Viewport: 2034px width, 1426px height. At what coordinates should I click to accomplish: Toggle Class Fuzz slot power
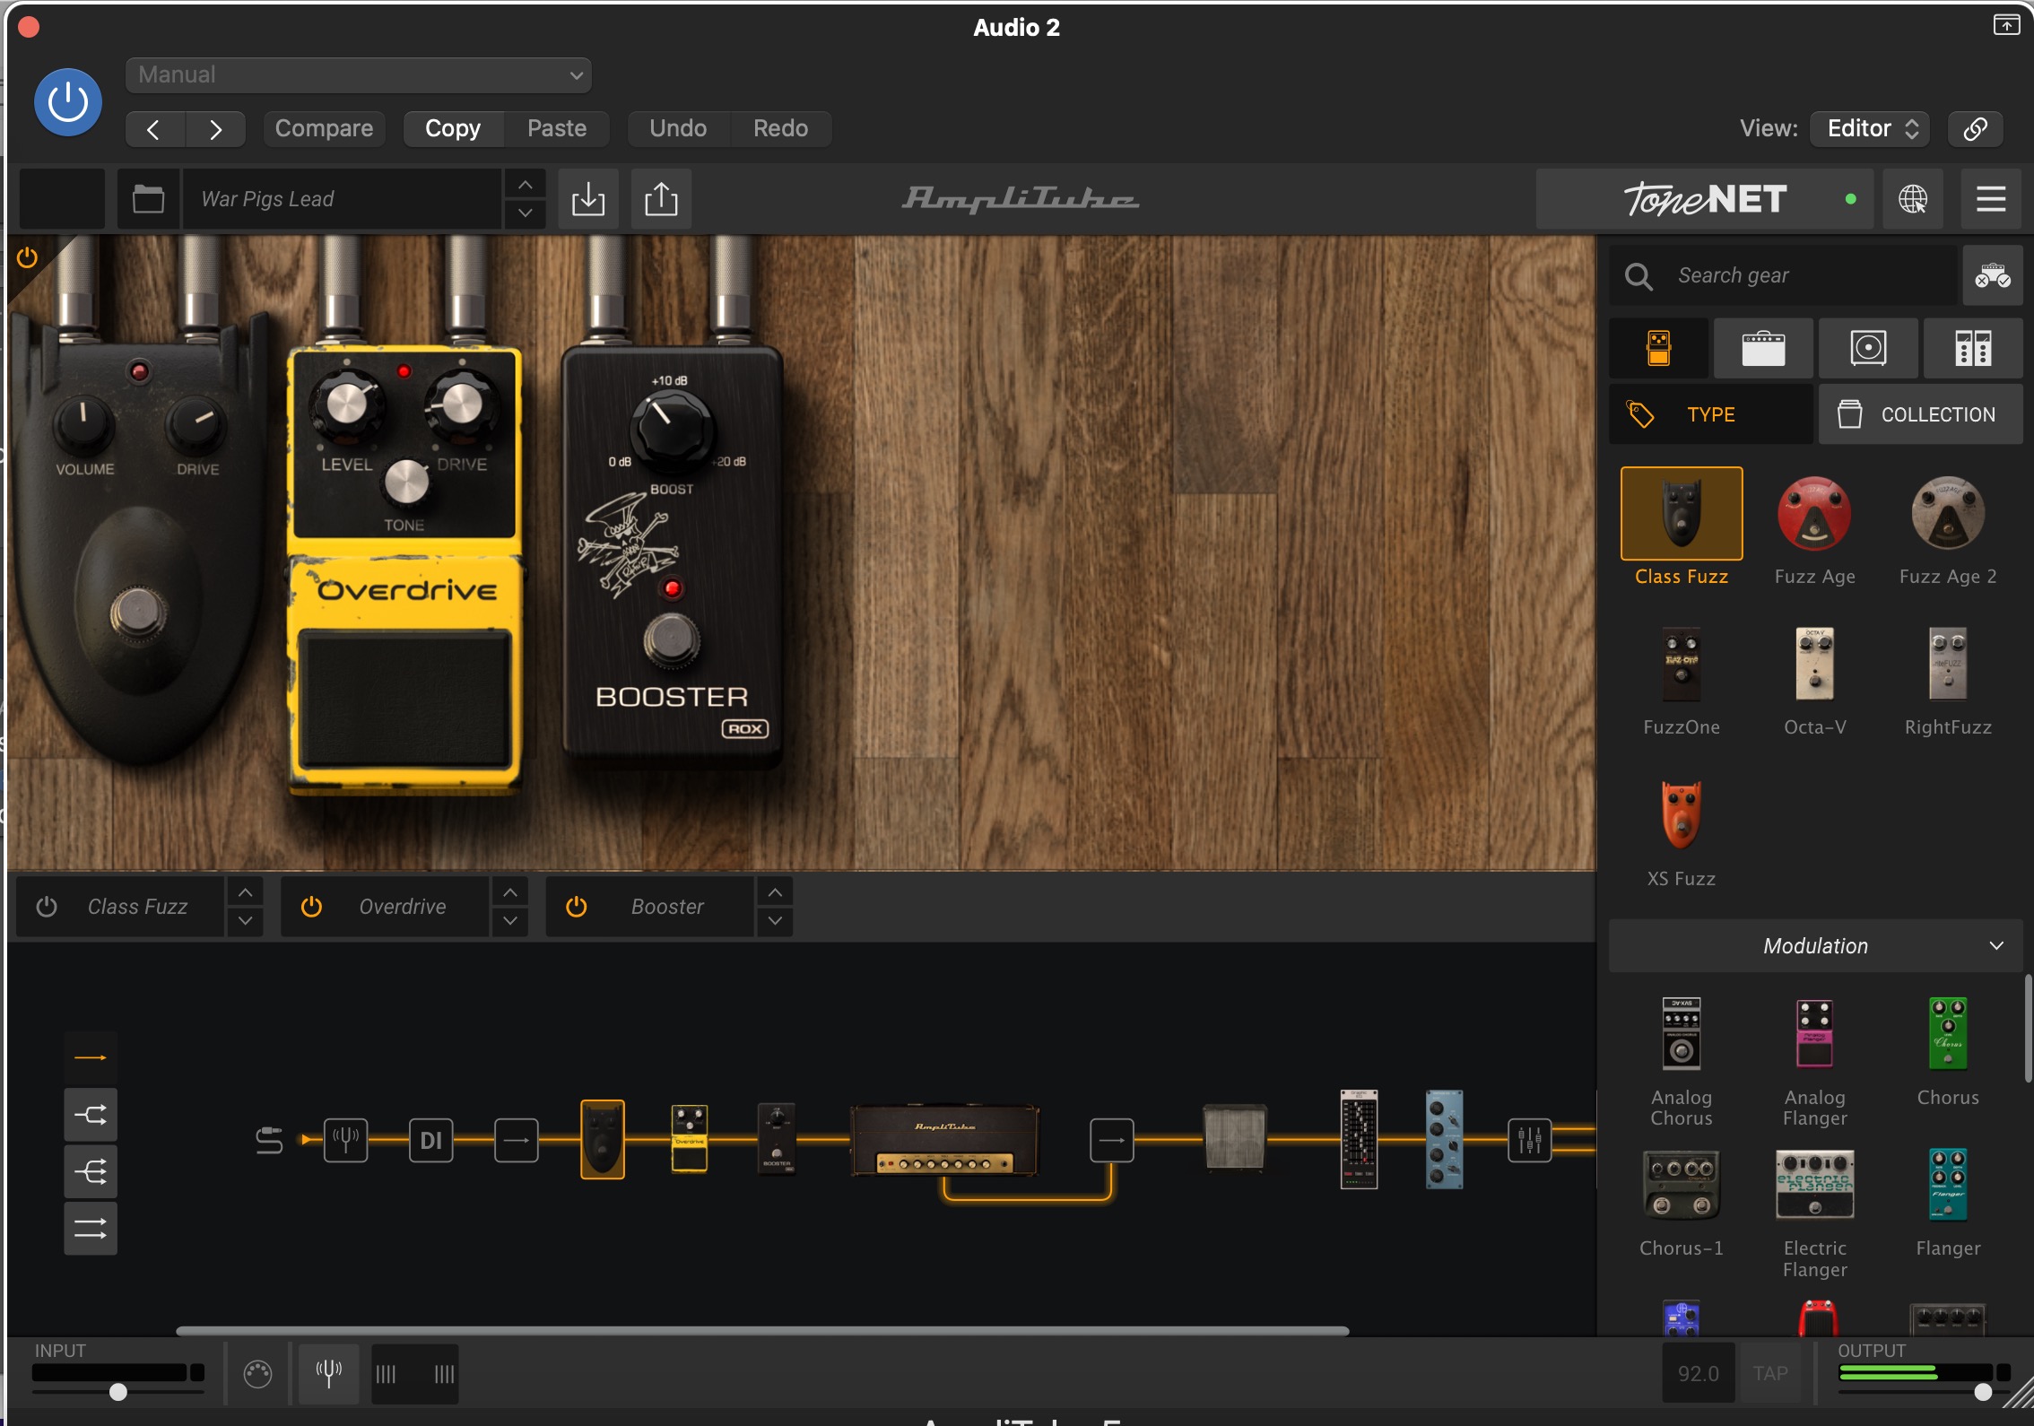coord(47,907)
